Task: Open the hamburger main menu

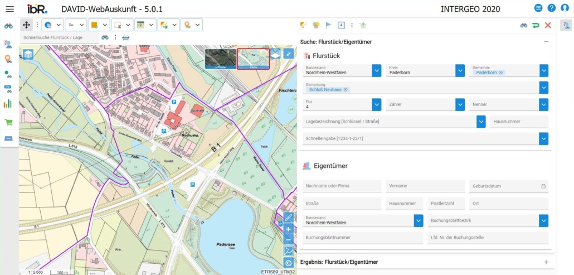Action: coord(9,8)
